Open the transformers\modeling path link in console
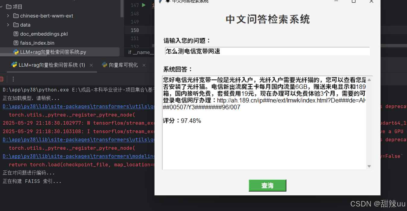407x211 pixels. coord(79,156)
